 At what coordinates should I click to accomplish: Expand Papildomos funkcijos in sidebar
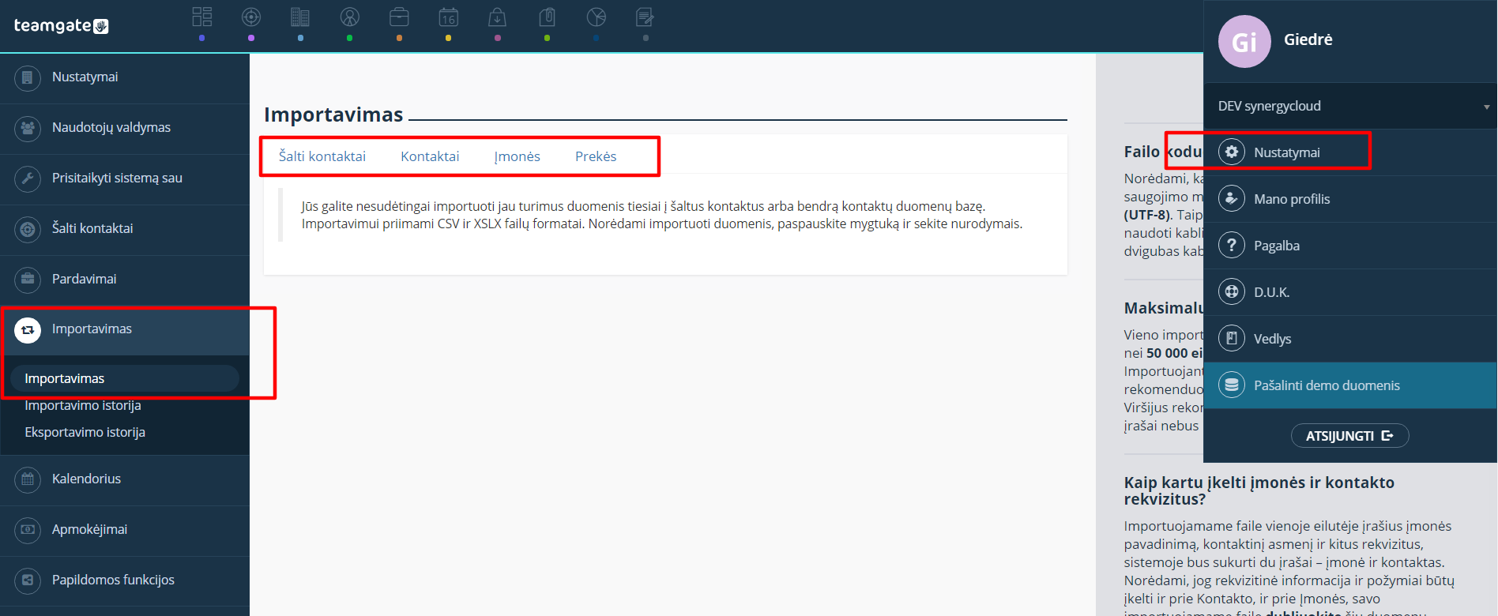click(x=125, y=580)
